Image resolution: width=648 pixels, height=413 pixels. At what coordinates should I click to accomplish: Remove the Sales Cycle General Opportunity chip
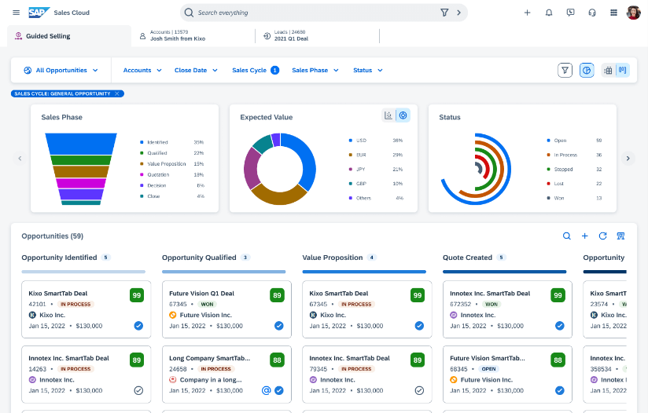tap(117, 93)
